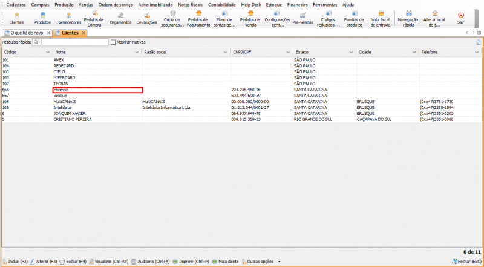Expand the Outras opções dropdown arrow
The height and width of the screenshot is (267, 484).
pos(280,262)
